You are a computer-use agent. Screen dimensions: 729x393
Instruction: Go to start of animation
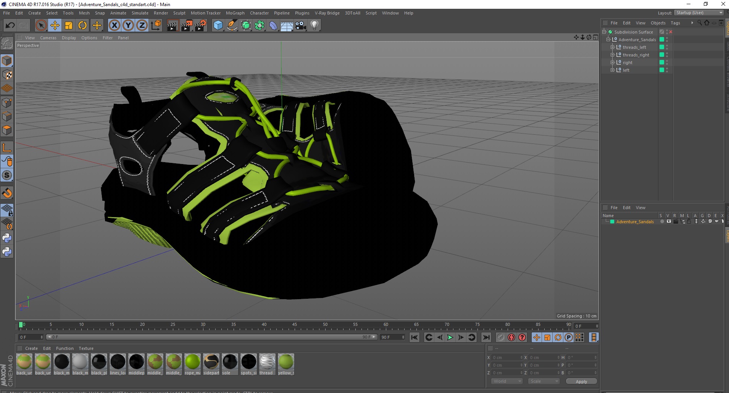tap(414, 337)
